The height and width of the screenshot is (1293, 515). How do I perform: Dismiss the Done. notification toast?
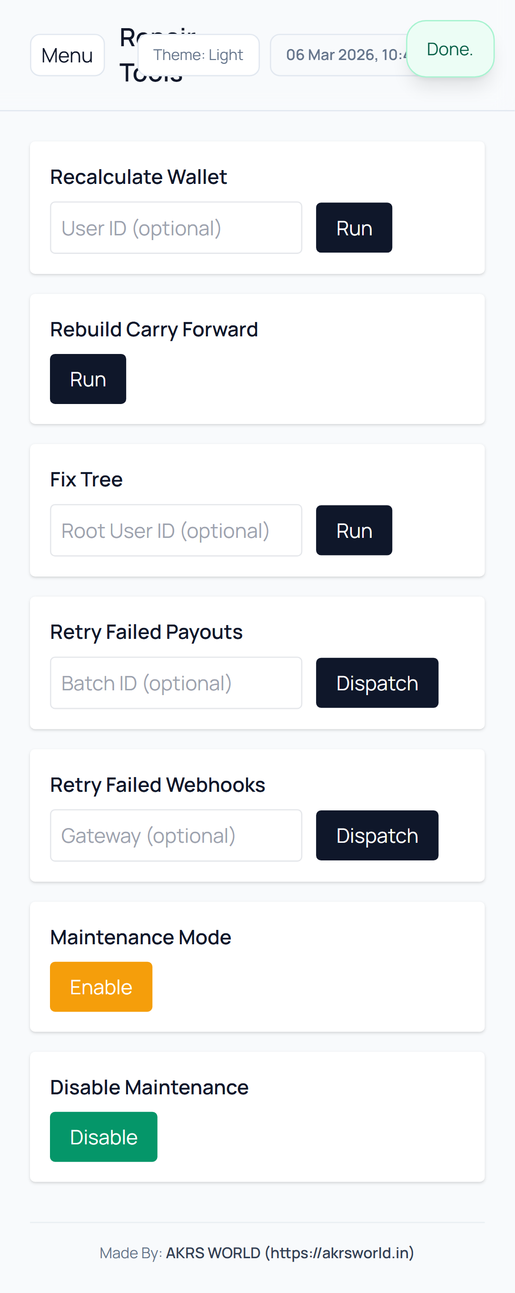pyautogui.click(x=450, y=49)
